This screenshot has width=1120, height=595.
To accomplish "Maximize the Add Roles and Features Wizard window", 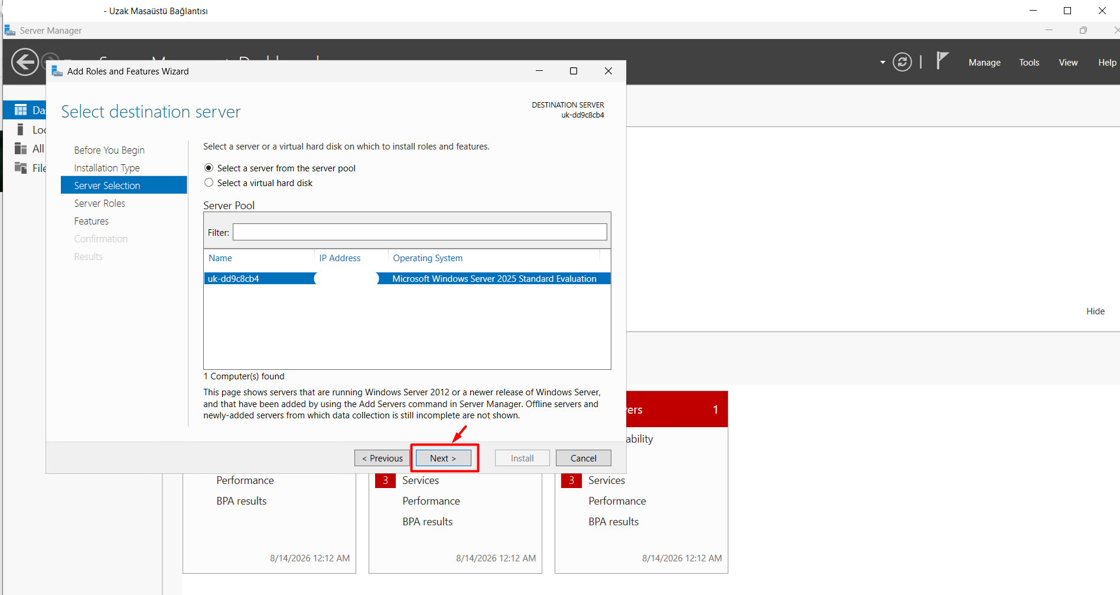I will (x=573, y=71).
